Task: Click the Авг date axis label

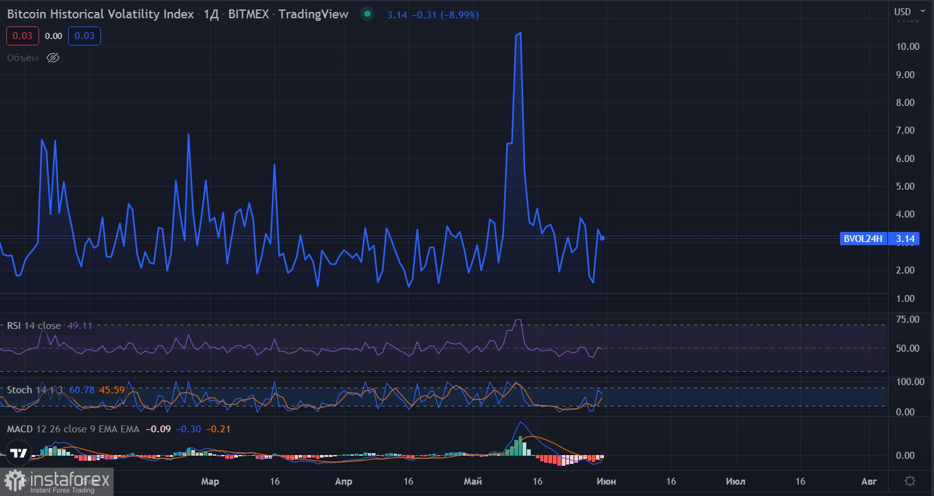Action: (x=869, y=482)
